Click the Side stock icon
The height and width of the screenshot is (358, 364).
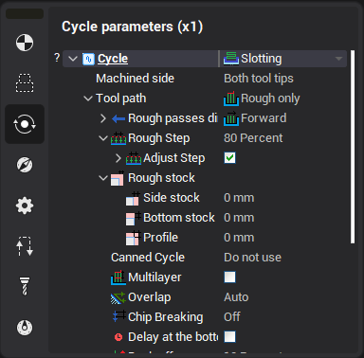(x=133, y=198)
